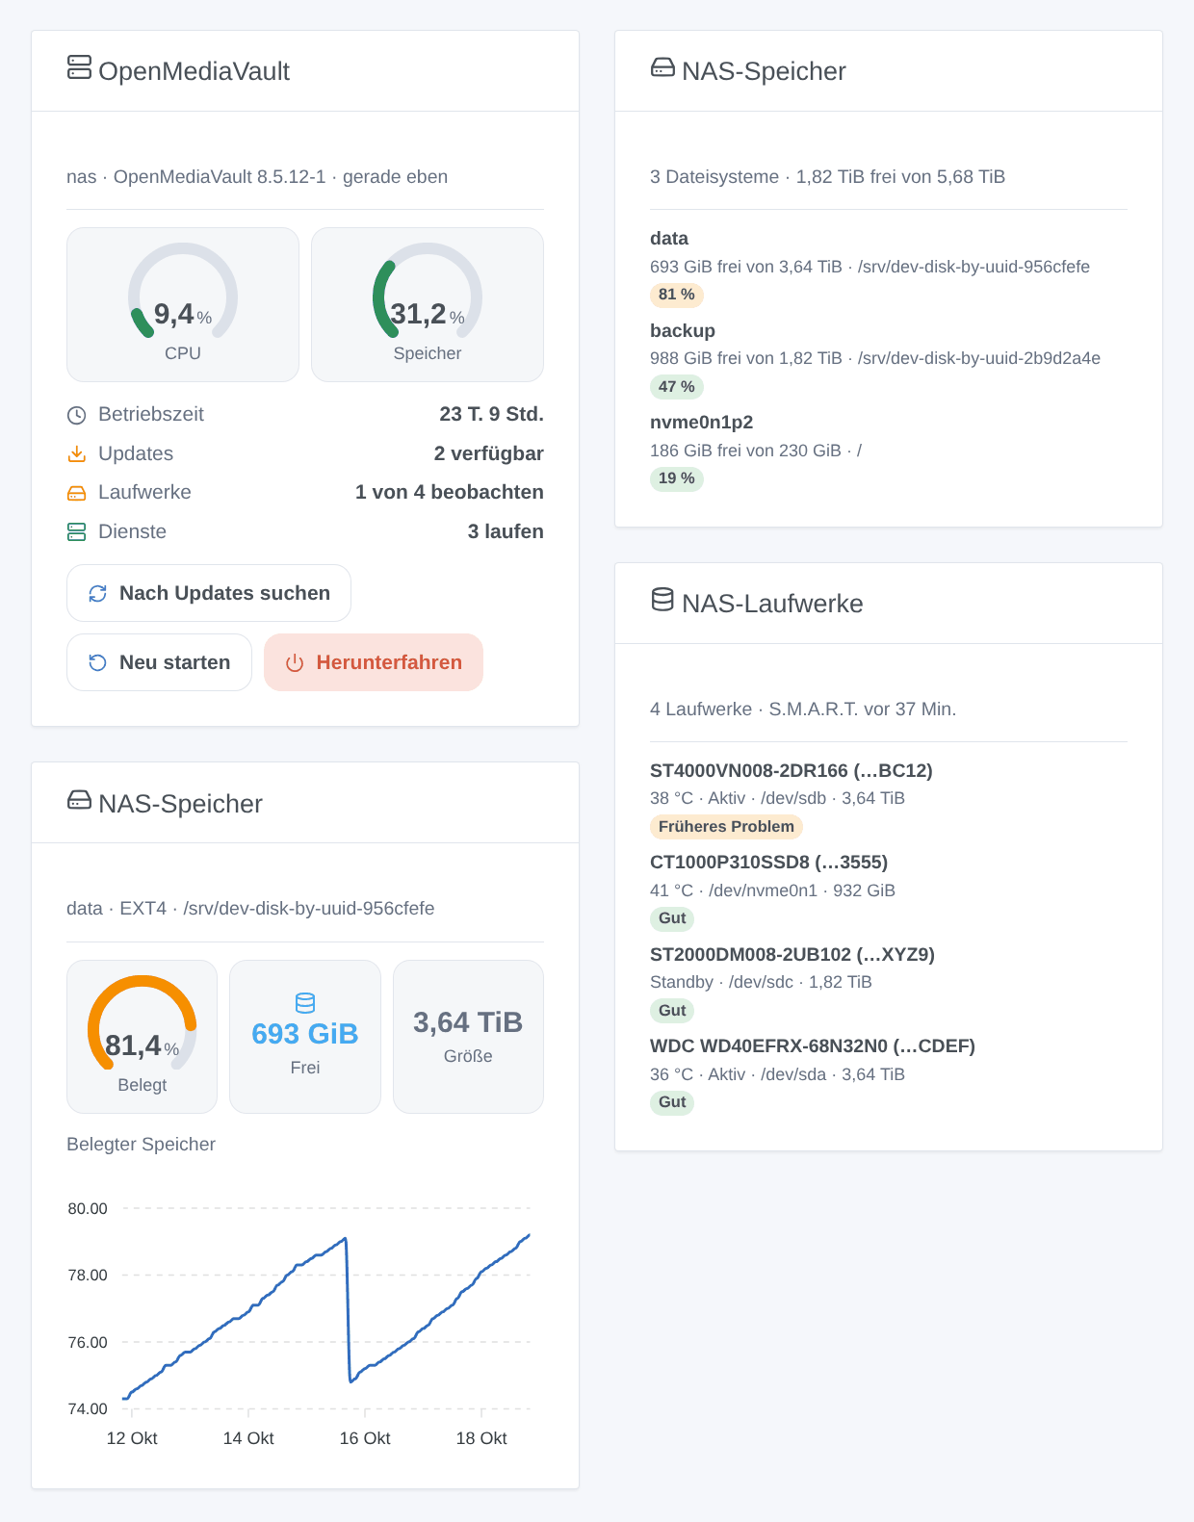This screenshot has height=1522, width=1194.
Task: Click the 80.00 y-axis label
Action: (88, 1208)
